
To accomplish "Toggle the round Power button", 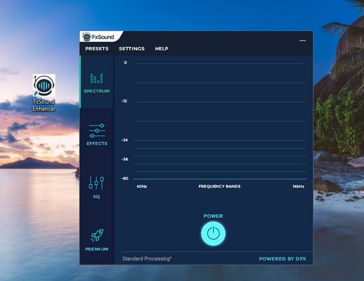I will [x=213, y=233].
